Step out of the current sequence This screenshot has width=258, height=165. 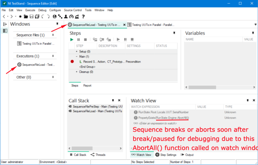[x=109, y=40]
